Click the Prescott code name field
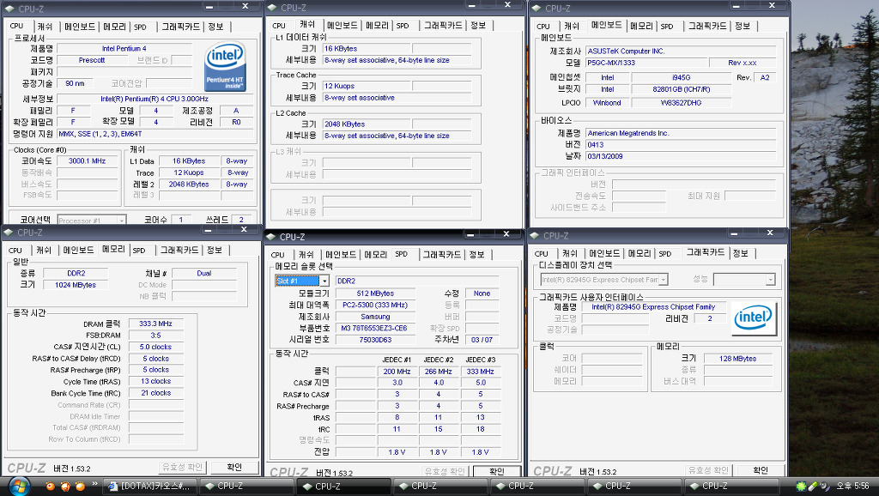Image resolution: width=879 pixels, height=496 pixels. 91,60
